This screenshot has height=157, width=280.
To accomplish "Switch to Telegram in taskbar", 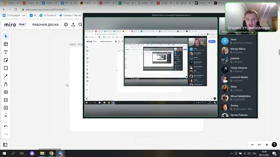I will 60,153.
